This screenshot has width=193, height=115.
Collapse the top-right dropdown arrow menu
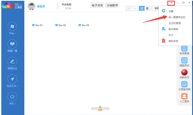[171, 3]
